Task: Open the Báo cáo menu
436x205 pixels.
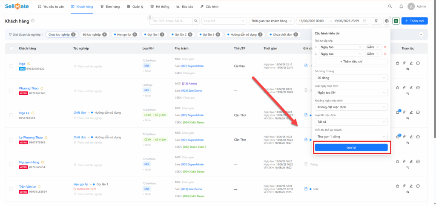Action: (x=185, y=6)
